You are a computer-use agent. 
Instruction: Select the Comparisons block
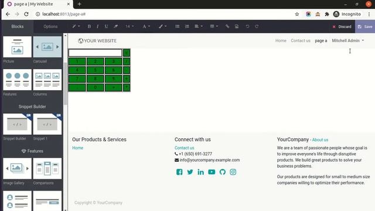47,168
